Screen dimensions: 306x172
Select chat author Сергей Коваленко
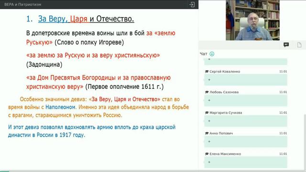pyautogui.click(x=225, y=72)
